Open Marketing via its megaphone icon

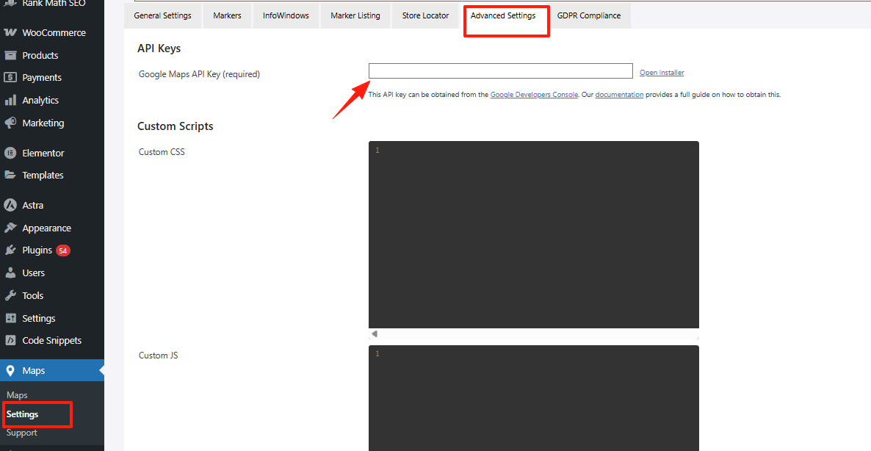(x=13, y=123)
